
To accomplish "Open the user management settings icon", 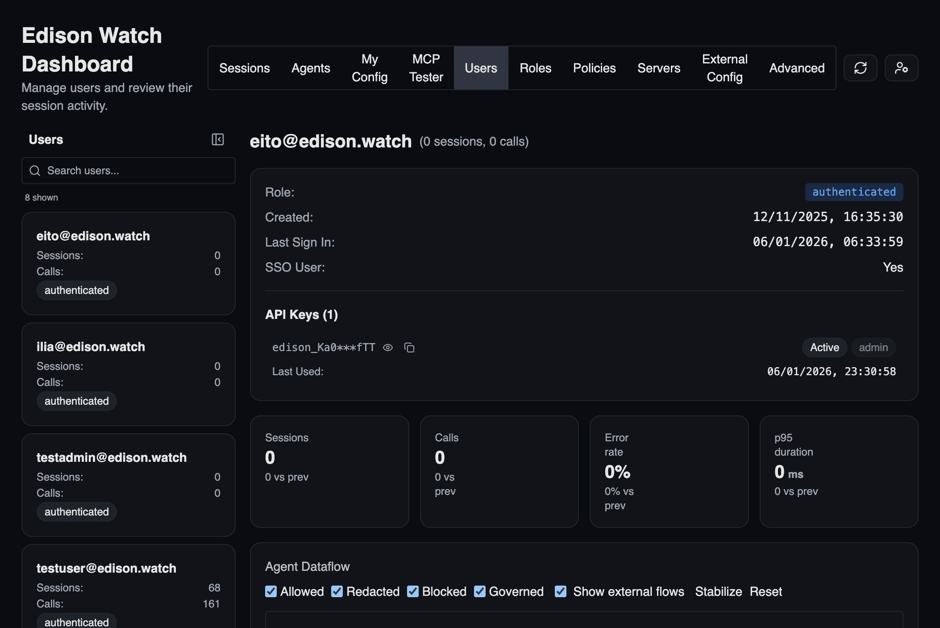I will click(x=901, y=68).
